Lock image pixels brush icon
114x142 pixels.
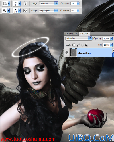click(x=78, y=45)
